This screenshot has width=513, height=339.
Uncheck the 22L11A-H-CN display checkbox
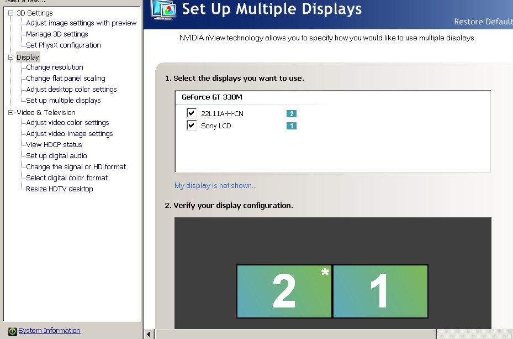tap(192, 113)
